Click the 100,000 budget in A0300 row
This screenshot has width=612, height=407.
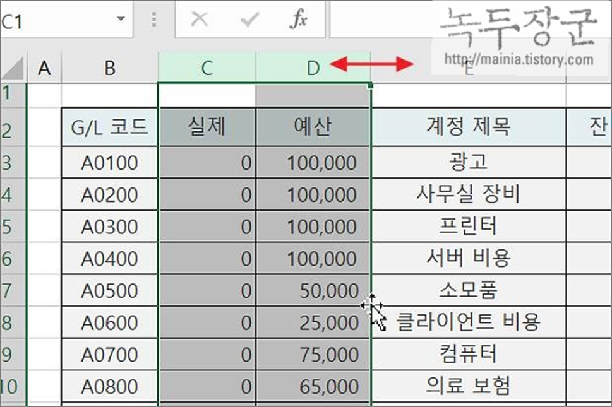pos(313,227)
